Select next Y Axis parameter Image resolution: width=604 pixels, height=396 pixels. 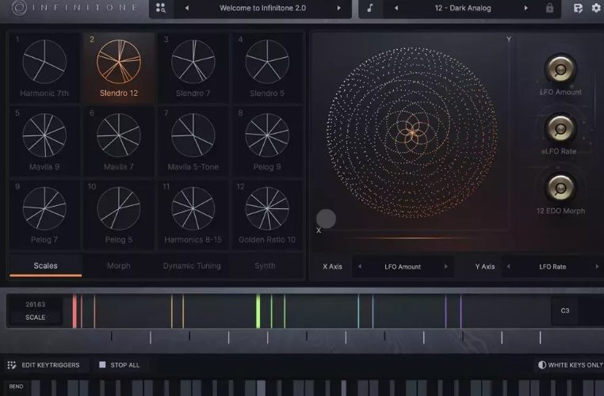[597, 266]
